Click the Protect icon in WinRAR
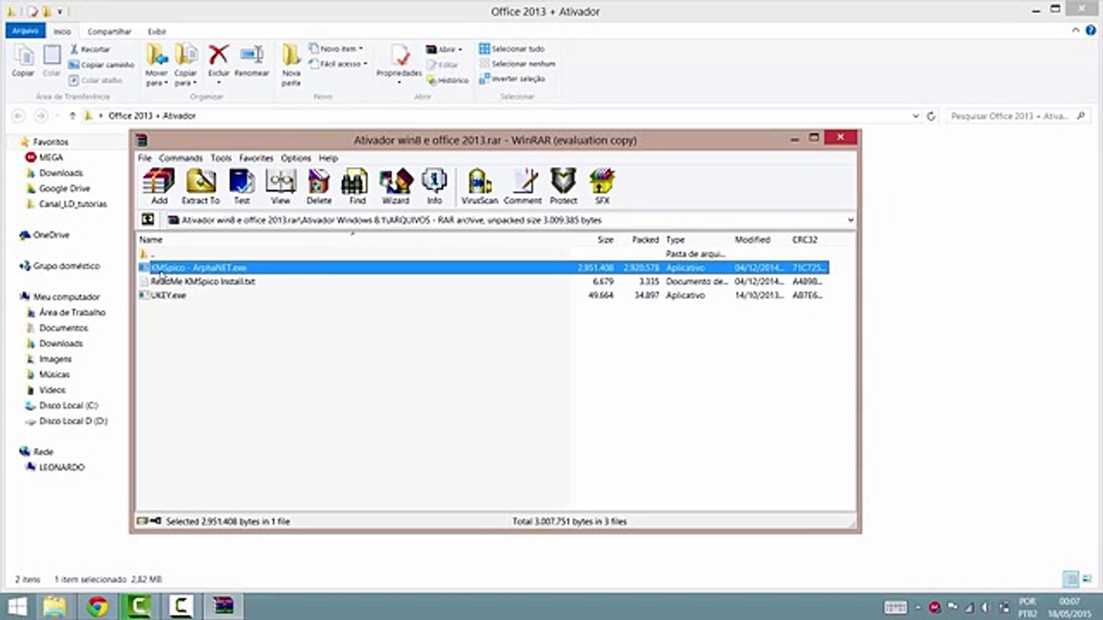 coord(564,186)
